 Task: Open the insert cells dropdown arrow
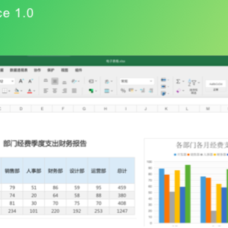[168, 80]
